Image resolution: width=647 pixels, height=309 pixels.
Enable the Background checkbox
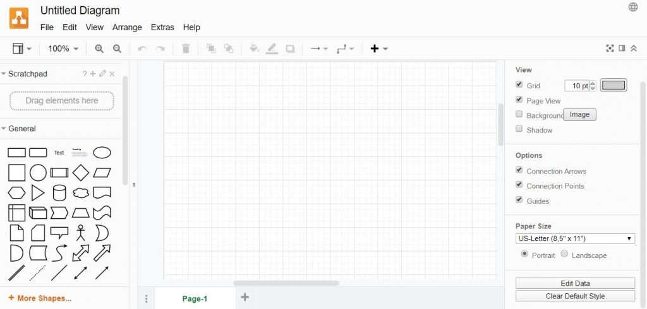pyautogui.click(x=519, y=114)
